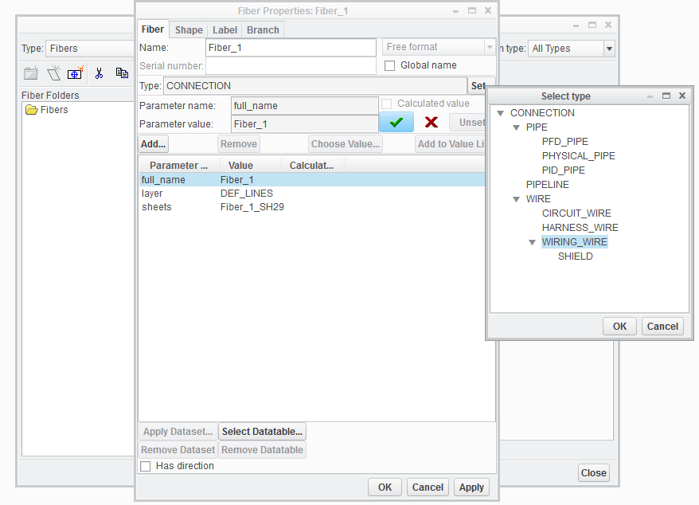Click the Select Datatable button
Viewport: 699px width, 505px height.
tap(262, 431)
